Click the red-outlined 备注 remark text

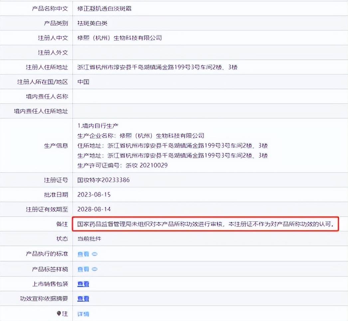(205, 224)
